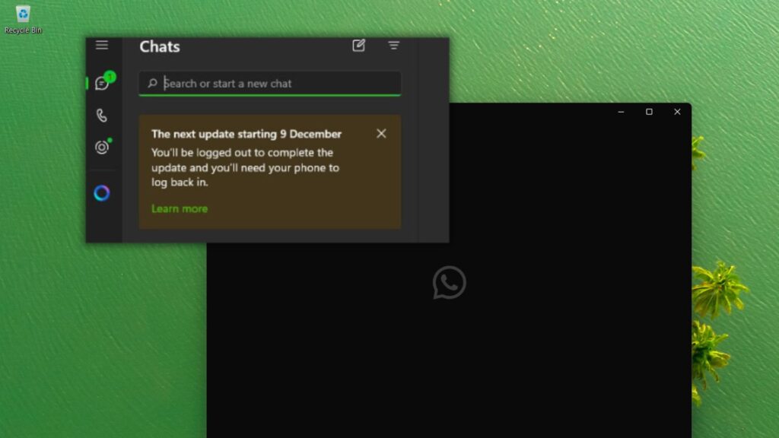Click the Recycle Bin label text
The height and width of the screenshot is (438, 779).
(23, 30)
